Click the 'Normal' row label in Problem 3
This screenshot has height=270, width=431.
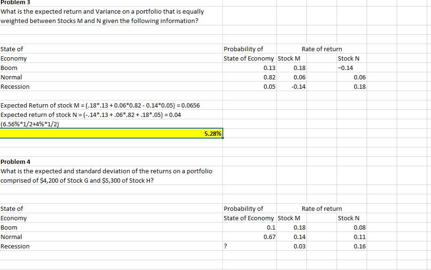(x=11, y=77)
